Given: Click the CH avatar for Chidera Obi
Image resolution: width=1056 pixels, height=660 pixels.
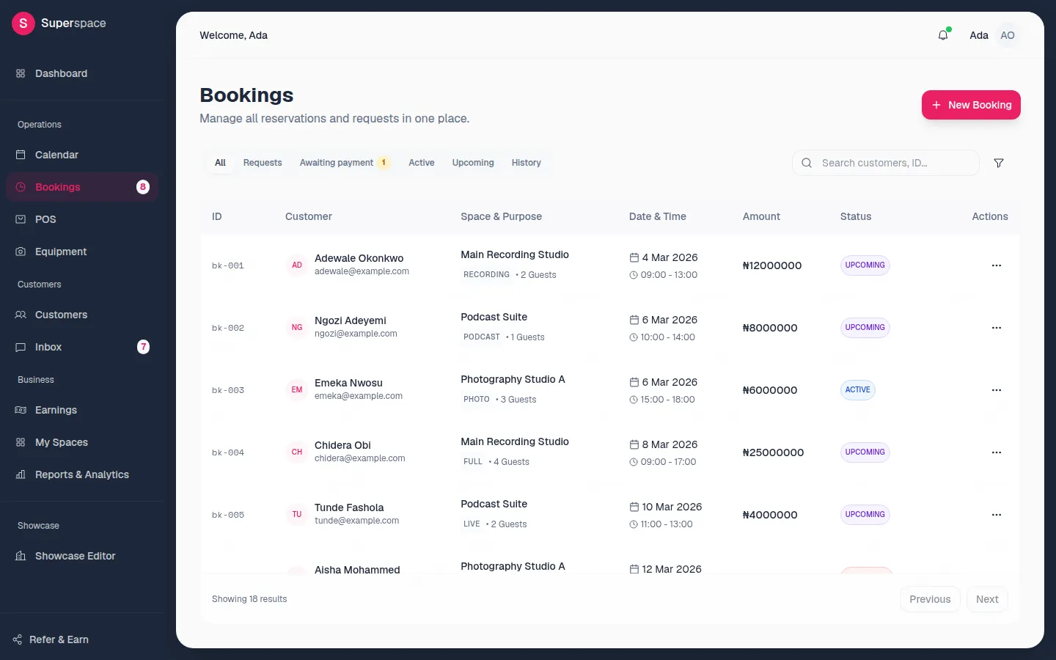Looking at the screenshot, I should (x=297, y=452).
